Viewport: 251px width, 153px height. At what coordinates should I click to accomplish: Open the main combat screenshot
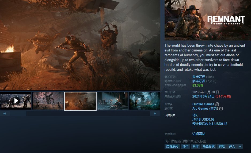(x=80, y=45)
